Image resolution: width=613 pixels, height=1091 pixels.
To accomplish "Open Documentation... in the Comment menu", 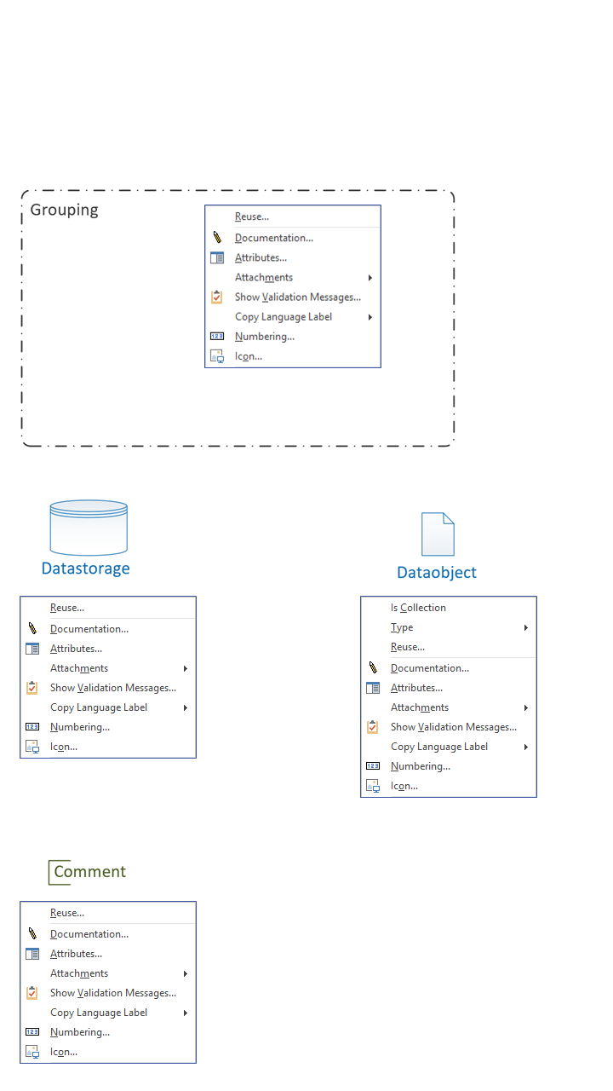I will pos(89,934).
